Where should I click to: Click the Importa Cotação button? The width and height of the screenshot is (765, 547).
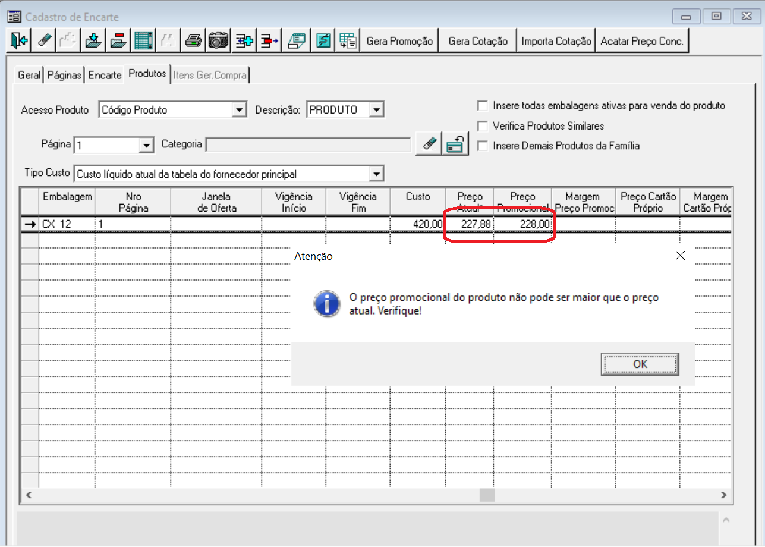click(x=556, y=41)
